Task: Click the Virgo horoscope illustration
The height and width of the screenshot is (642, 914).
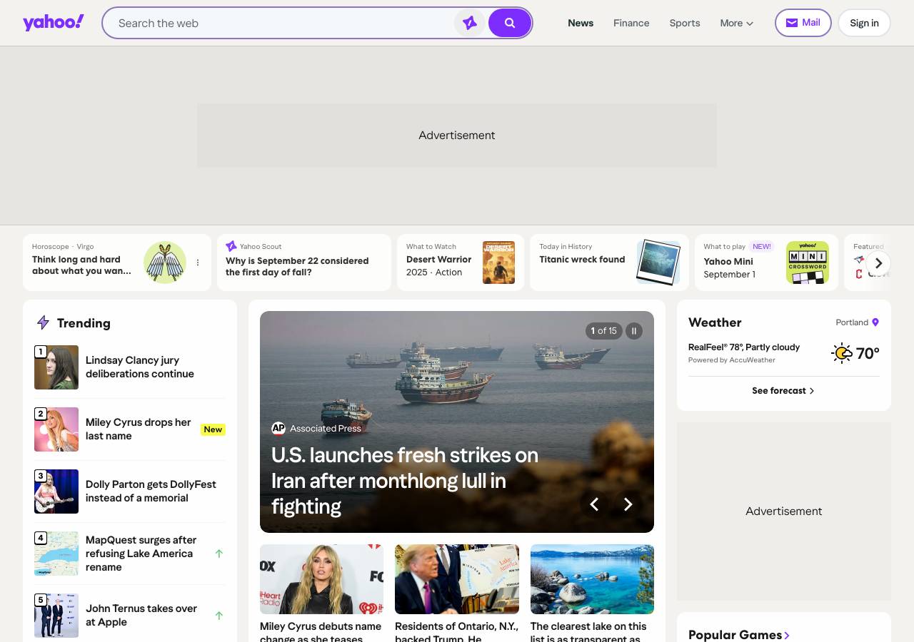Action: tap(165, 263)
